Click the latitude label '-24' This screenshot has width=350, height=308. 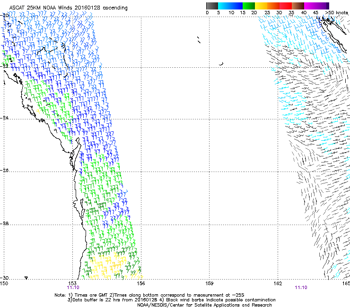tap(5, 118)
